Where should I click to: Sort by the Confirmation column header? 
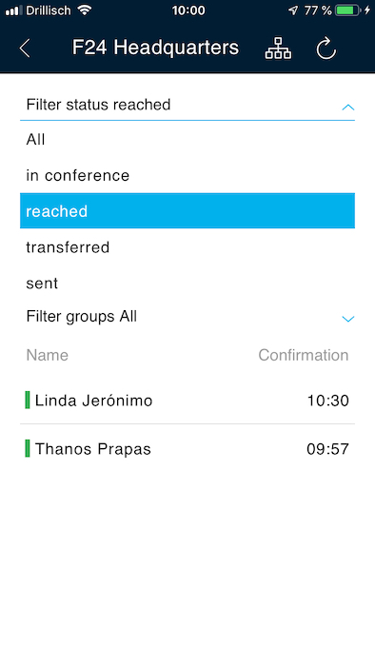tap(304, 355)
